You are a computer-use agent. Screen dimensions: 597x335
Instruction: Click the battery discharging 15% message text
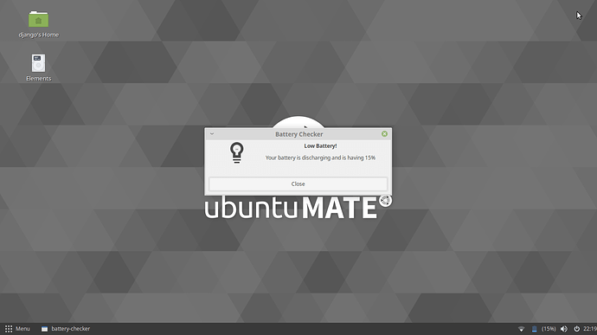click(320, 158)
